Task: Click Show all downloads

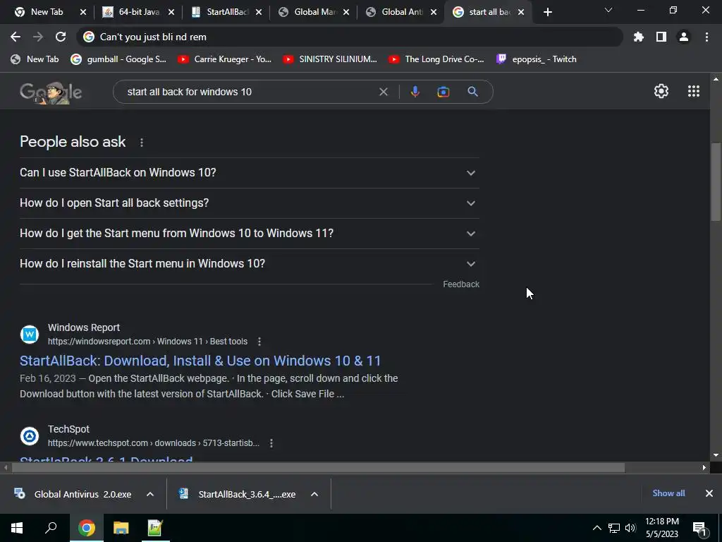Action: (668, 493)
